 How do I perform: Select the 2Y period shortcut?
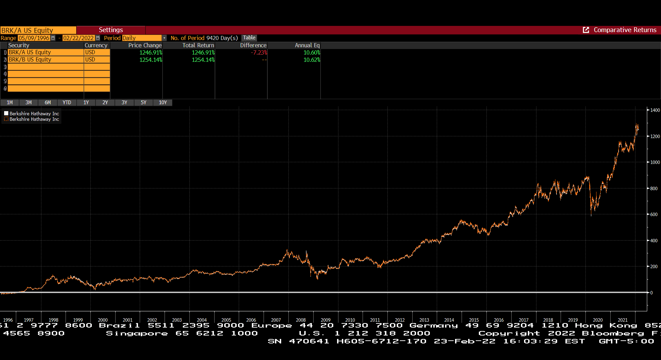pyautogui.click(x=105, y=103)
